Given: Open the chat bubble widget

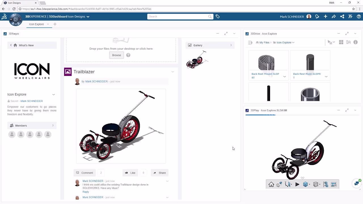Looking at the screenshot, I should [357, 183].
